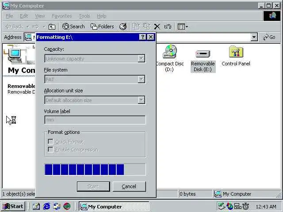Click the large My Computer side pane image

19,54
